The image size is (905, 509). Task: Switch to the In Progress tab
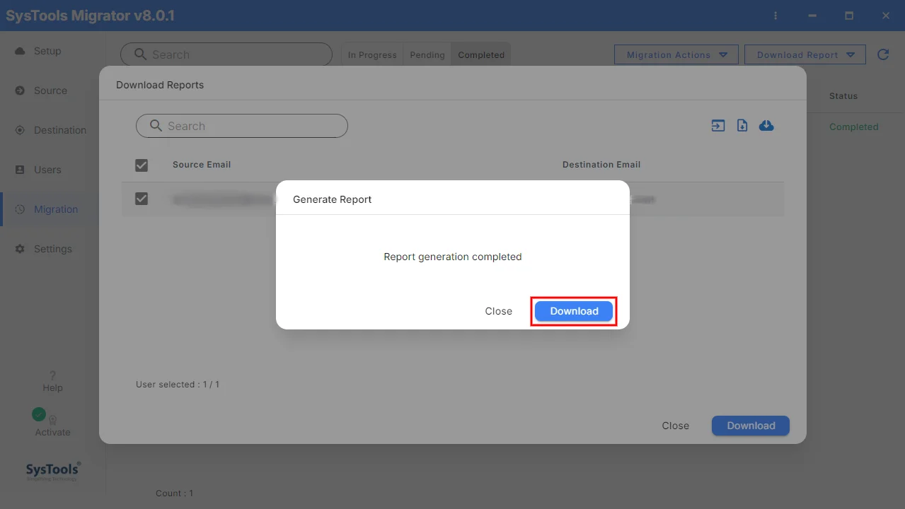pyautogui.click(x=372, y=54)
